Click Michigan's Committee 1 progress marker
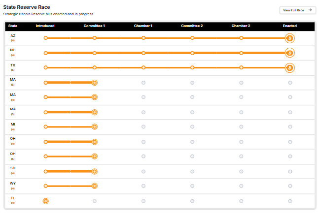 94,127
